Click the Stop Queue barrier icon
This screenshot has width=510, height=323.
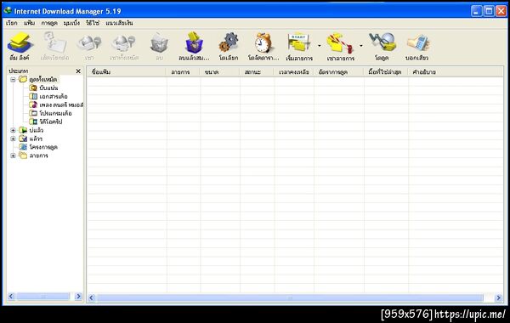pyautogui.click(x=340, y=43)
